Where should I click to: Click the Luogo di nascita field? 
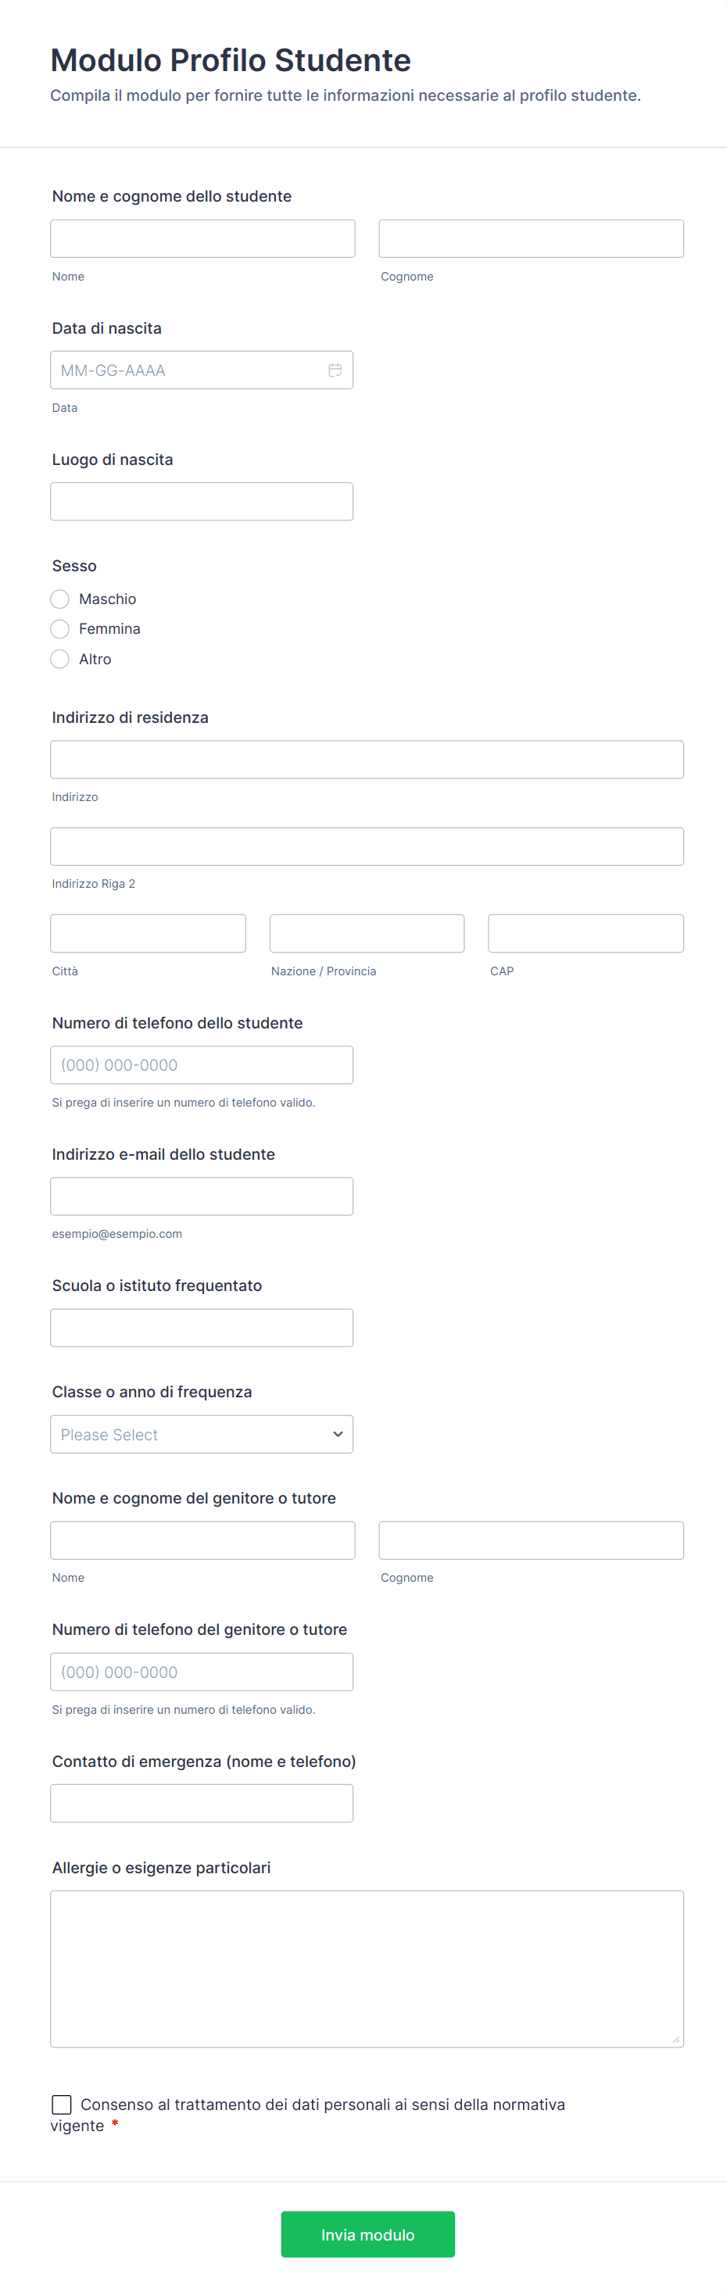[202, 502]
